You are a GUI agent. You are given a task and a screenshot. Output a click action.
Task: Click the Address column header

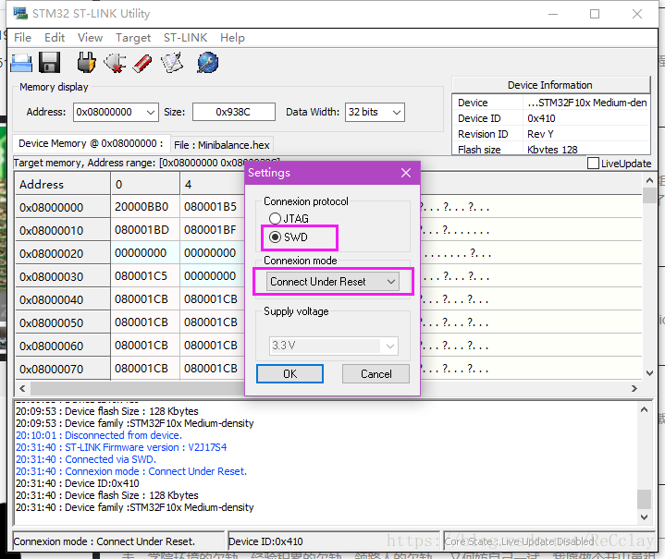[x=63, y=185]
